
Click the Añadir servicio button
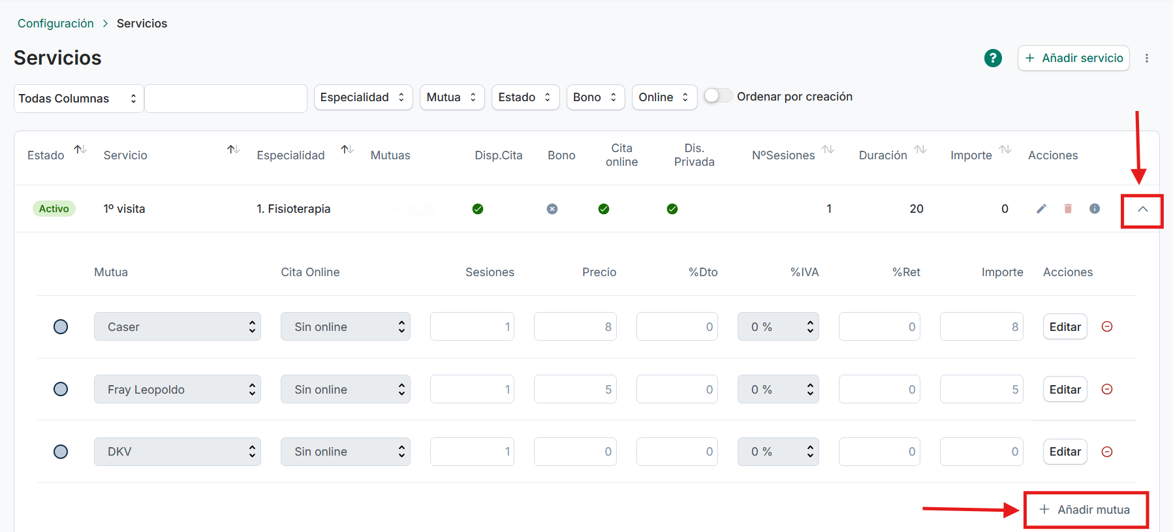pyautogui.click(x=1073, y=58)
